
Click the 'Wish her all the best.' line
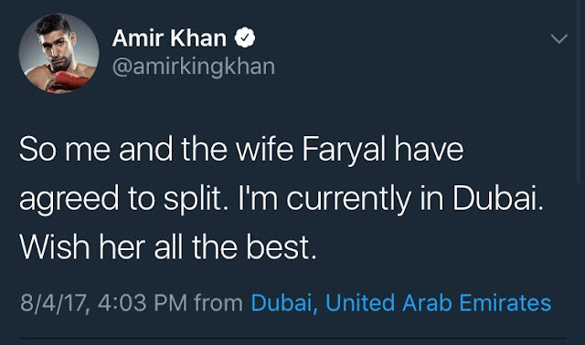coord(168,247)
